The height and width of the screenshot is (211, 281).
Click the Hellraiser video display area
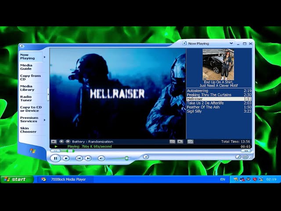118,93
